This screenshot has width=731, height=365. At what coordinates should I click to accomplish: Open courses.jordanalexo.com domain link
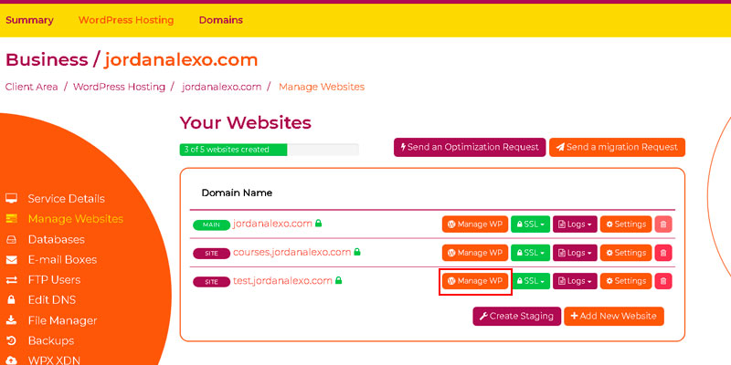pyautogui.click(x=291, y=253)
